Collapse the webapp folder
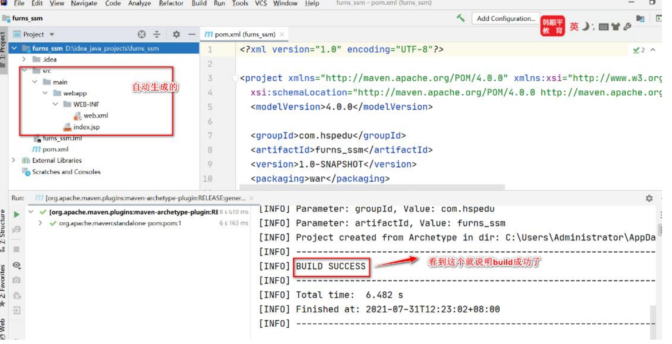The height and width of the screenshot is (344, 672). pyautogui.click(x=45, y=93)
